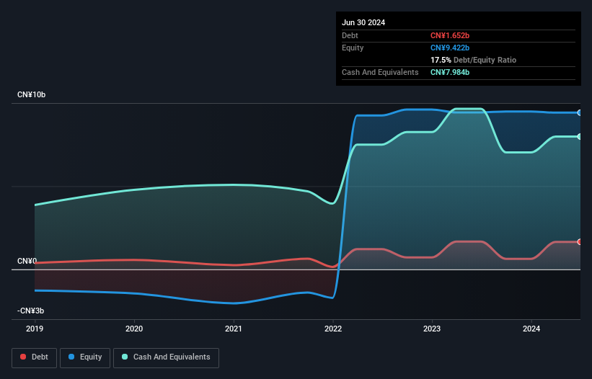Click the 2022 x-axis label
The height and width of the screenshot is (379, 592).
coord(333,329)
